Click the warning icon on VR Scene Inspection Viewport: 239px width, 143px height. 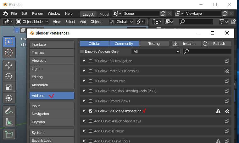(218, 111)
